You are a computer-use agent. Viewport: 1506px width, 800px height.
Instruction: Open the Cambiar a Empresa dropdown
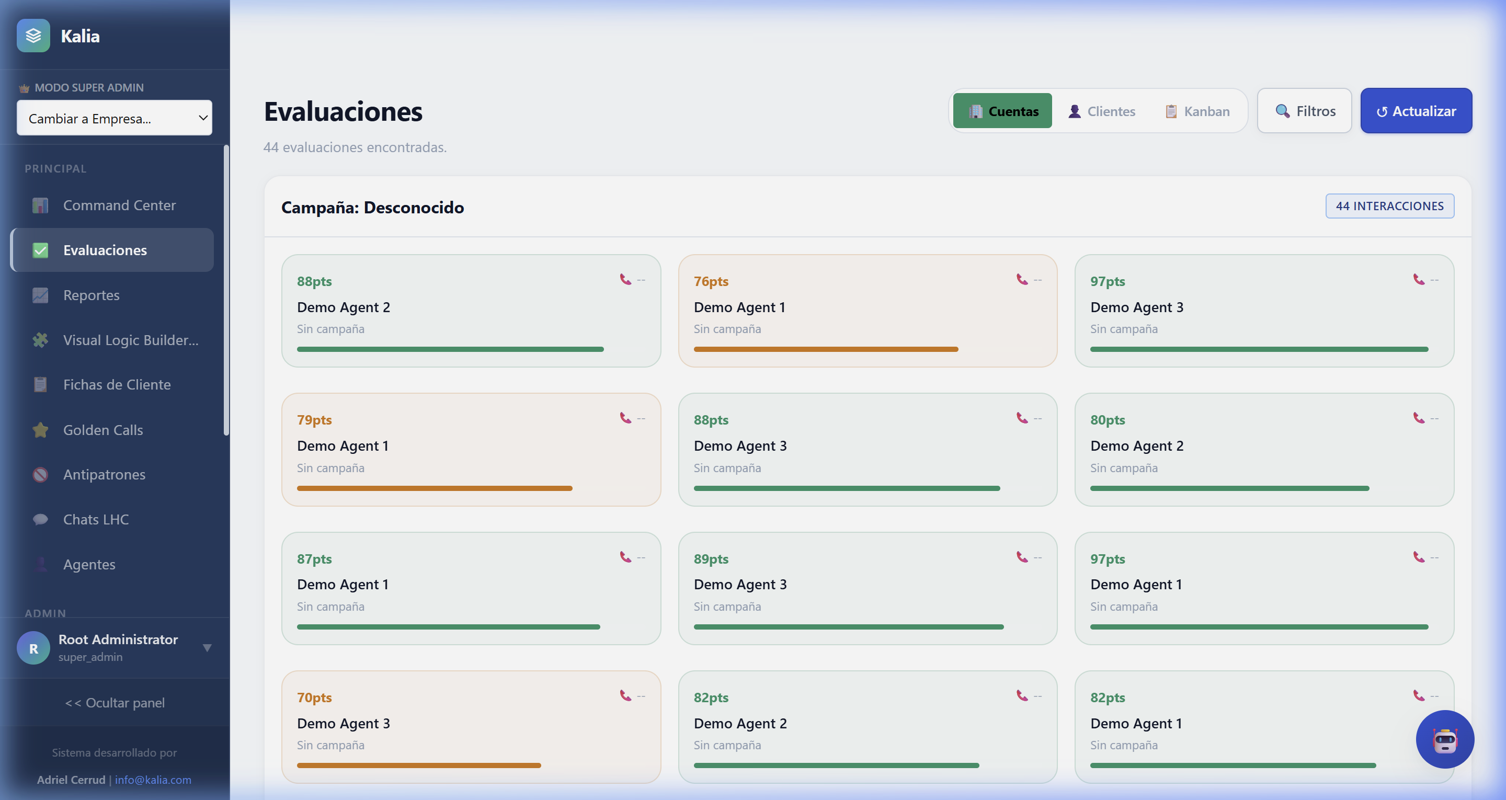point(115,118)
